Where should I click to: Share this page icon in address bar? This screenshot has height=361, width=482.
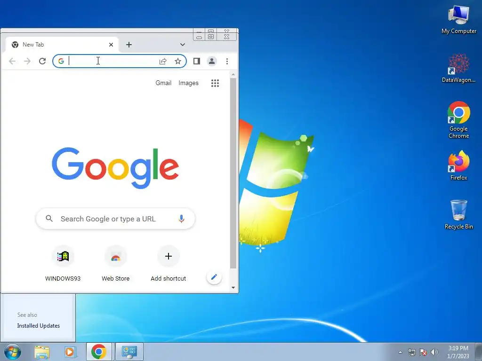163,61
